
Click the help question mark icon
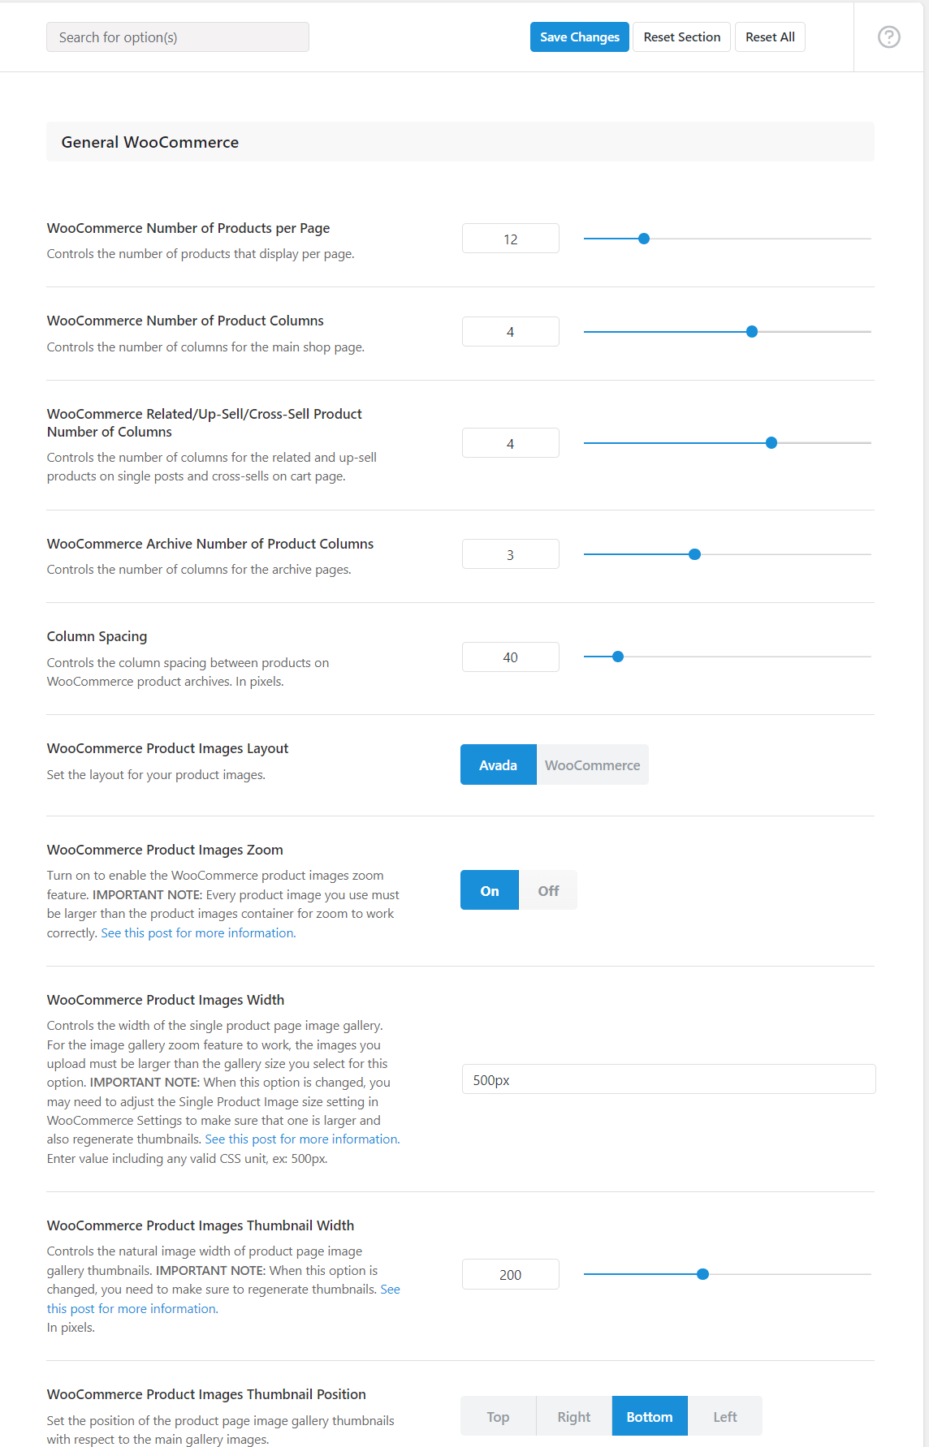tap(888, 37)
